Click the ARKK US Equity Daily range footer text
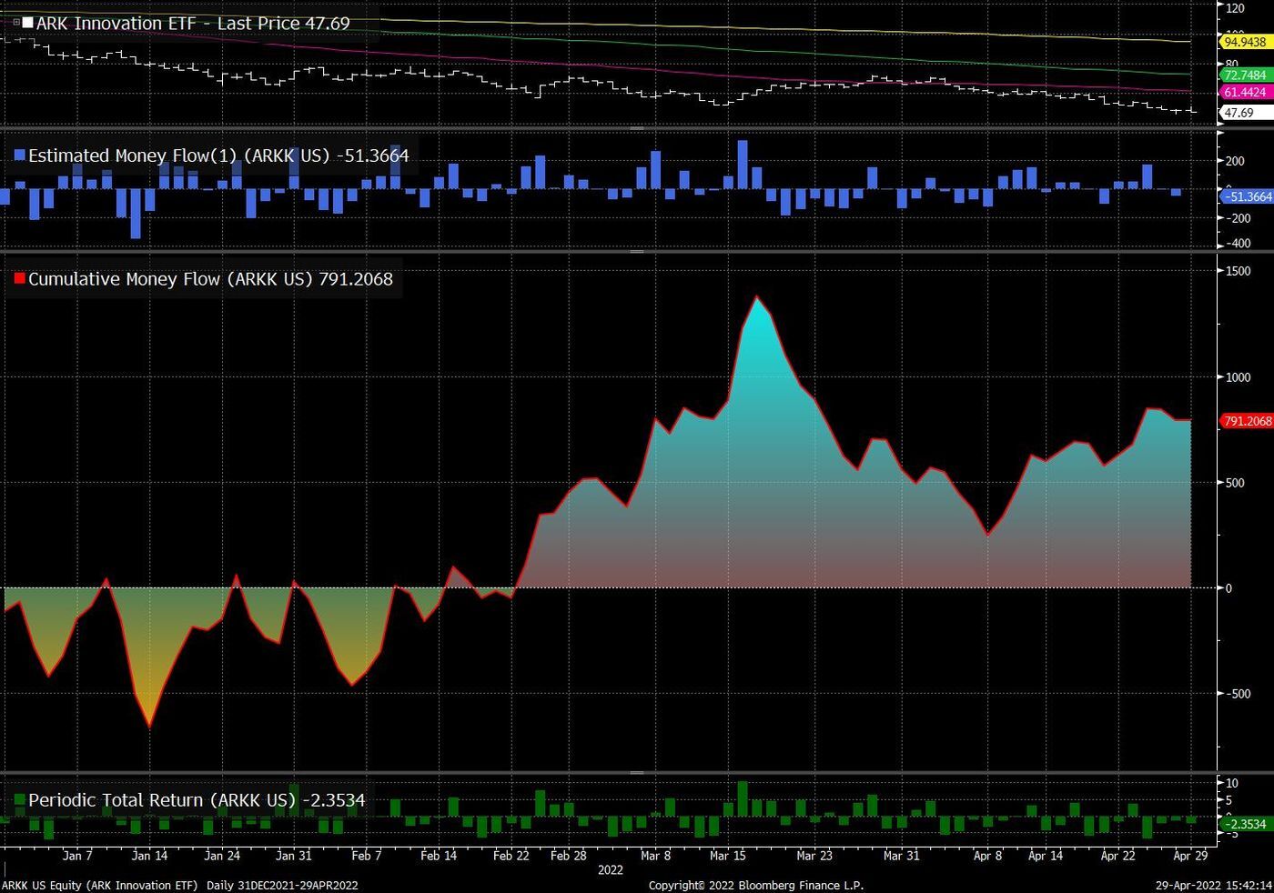Screen dimensions: 1274x893 [180, 886]
